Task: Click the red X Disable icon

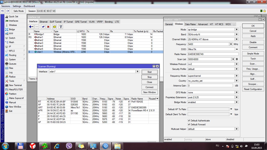Action: click(48, 27)
